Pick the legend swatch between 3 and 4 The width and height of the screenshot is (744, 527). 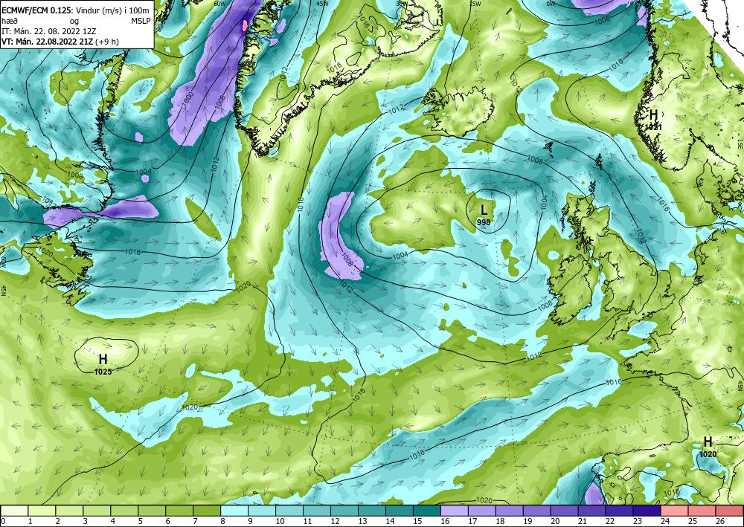tap(97, 511)
